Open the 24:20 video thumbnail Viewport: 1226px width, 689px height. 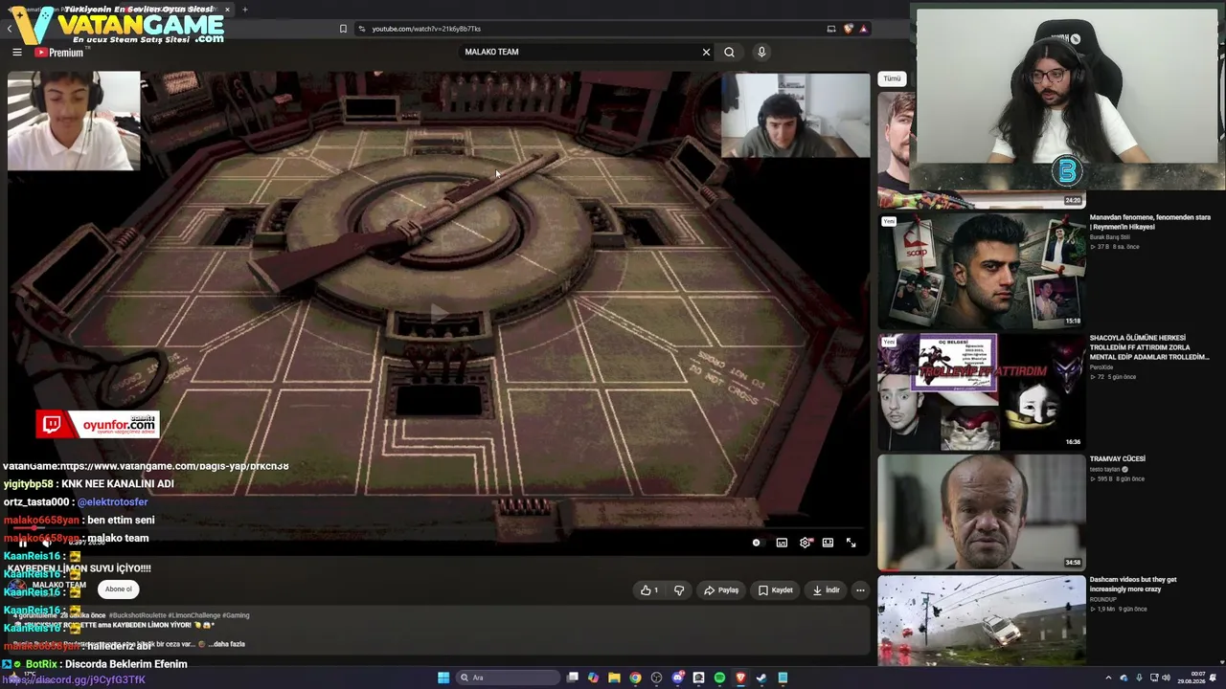click(982, 149)
